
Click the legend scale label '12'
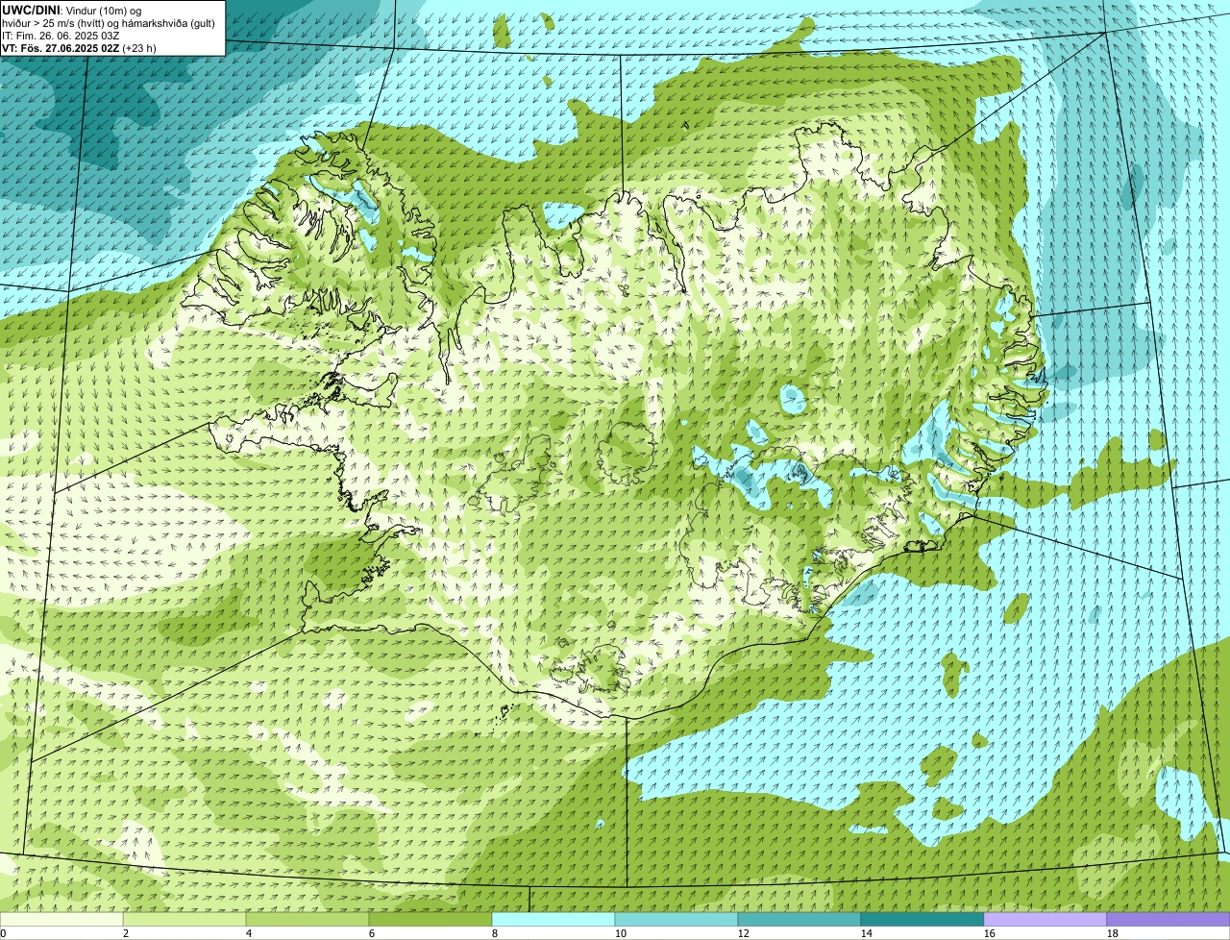pyautogui.click(x=744, y=933)
